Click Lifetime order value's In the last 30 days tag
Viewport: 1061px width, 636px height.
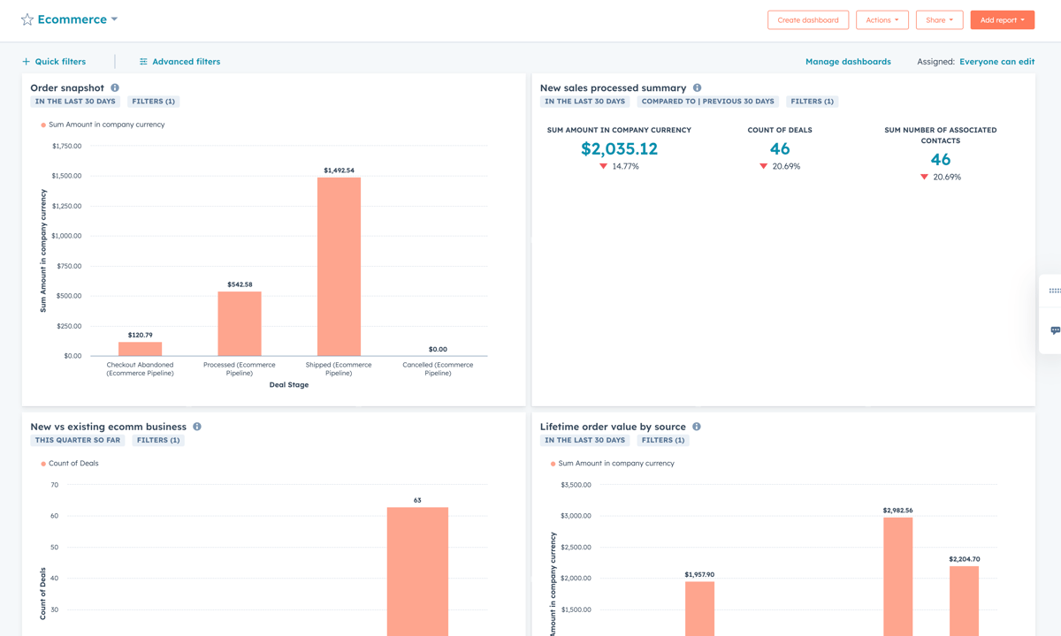584,440
